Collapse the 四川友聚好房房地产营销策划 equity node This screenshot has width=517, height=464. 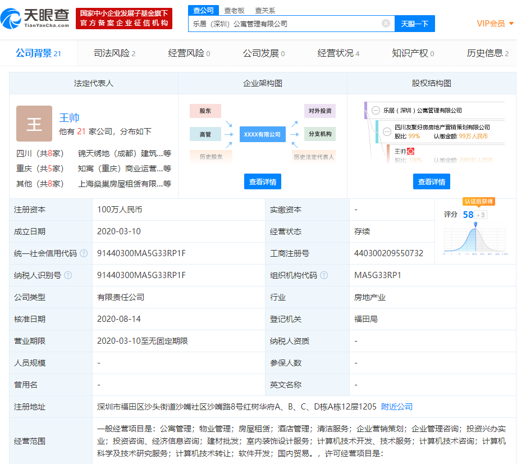[x=387, y=131]
